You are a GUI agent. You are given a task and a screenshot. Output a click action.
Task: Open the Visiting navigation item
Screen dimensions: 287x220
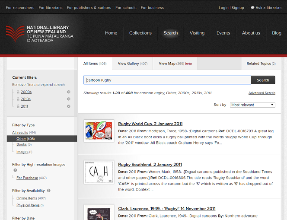coord(197,33)
